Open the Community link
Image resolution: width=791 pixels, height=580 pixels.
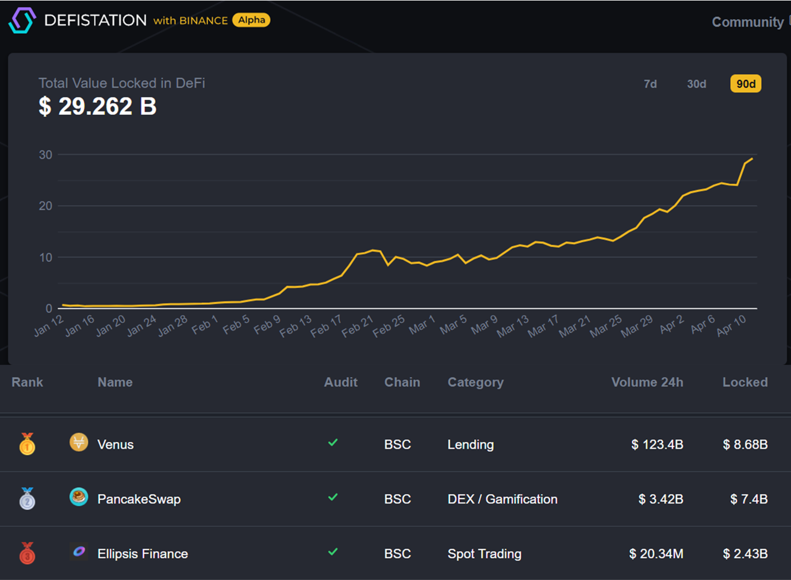[x=747, y=22]
